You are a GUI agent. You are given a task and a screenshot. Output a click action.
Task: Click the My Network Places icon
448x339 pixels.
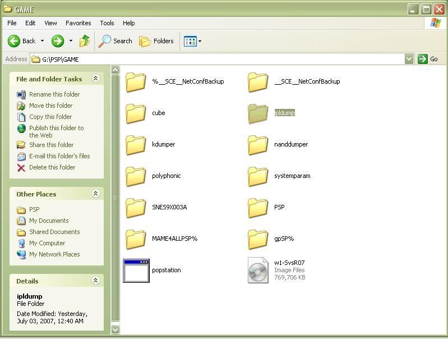pos(21,254)
